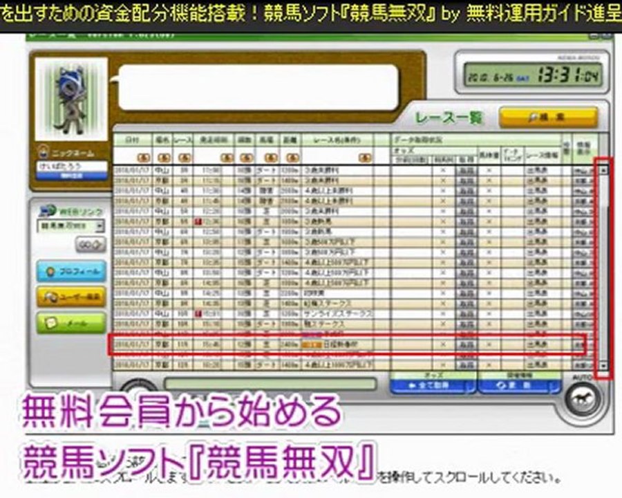The image size is (622, 498).
Task: Select the サンライズステークス race name
Action: pyautogui.click(x=339, y=314)
